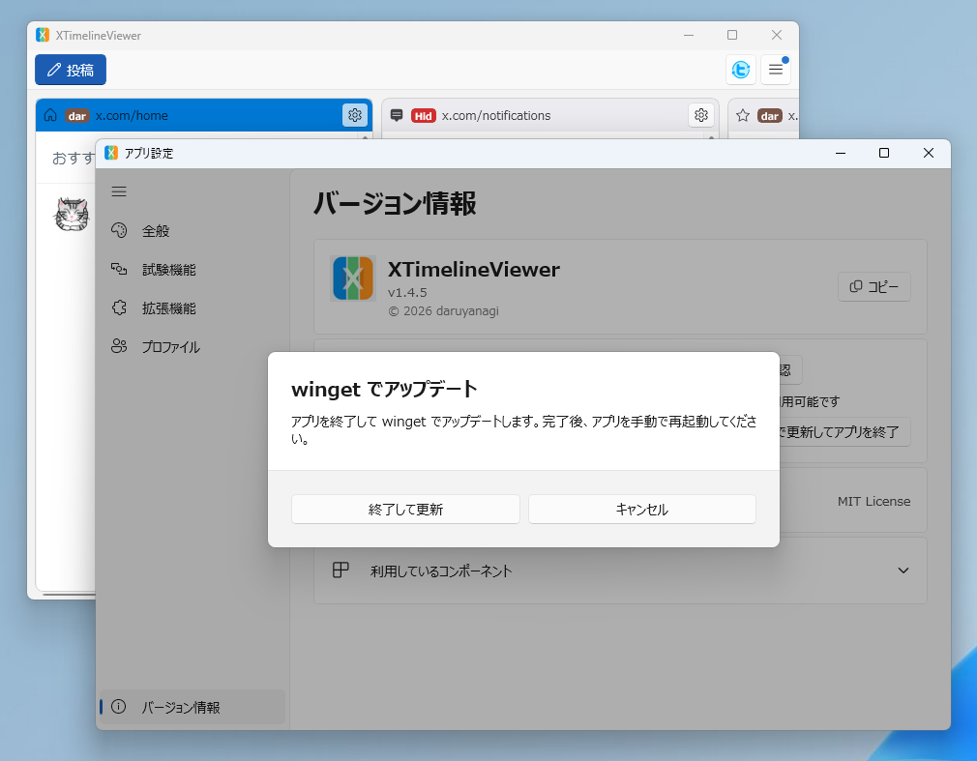Screen dimensions: 977x761
Task: Click the 拡張機能 puzzle icon
Action: click(119, 307)
